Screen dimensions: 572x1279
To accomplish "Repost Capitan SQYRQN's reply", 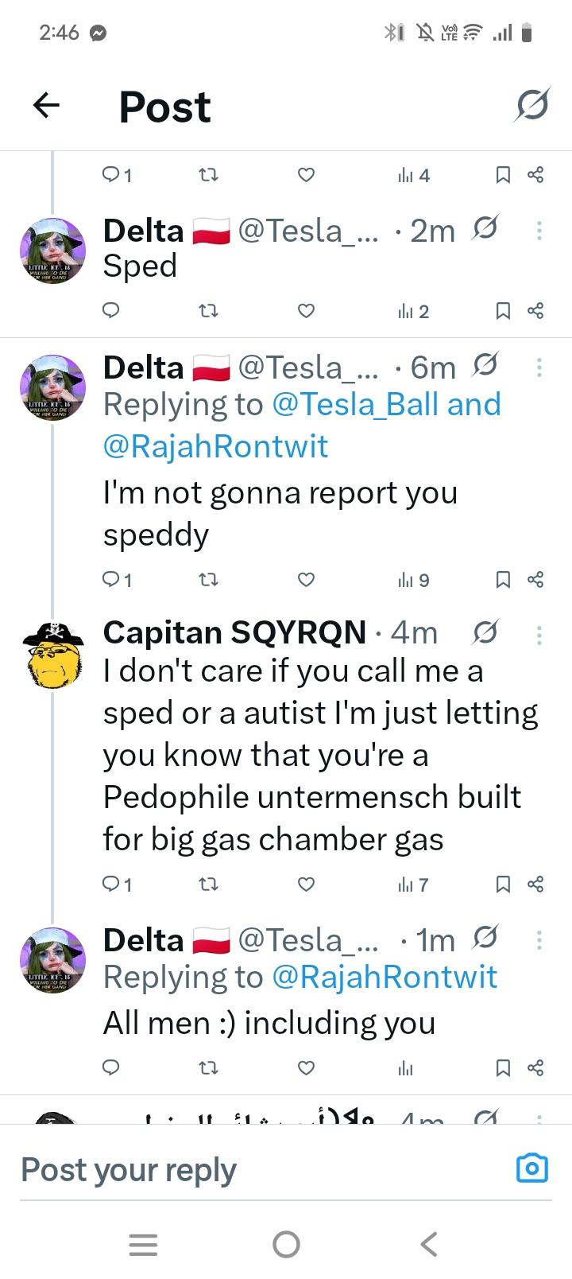I will (x=208, y=884).
